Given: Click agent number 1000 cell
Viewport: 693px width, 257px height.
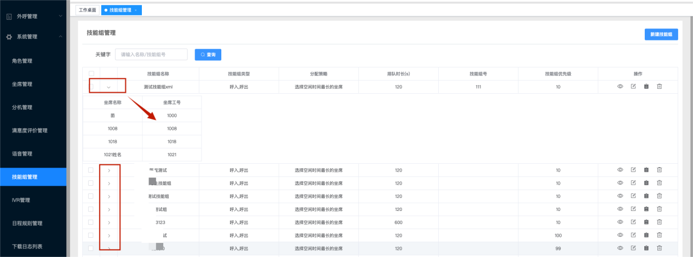Looking at the screenshot, I should click(172, 116).
